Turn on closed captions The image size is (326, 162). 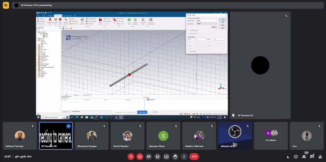pyautogui.click(x=148, y=157)
